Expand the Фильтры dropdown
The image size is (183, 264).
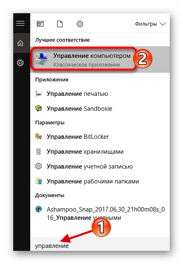[150, 24]
